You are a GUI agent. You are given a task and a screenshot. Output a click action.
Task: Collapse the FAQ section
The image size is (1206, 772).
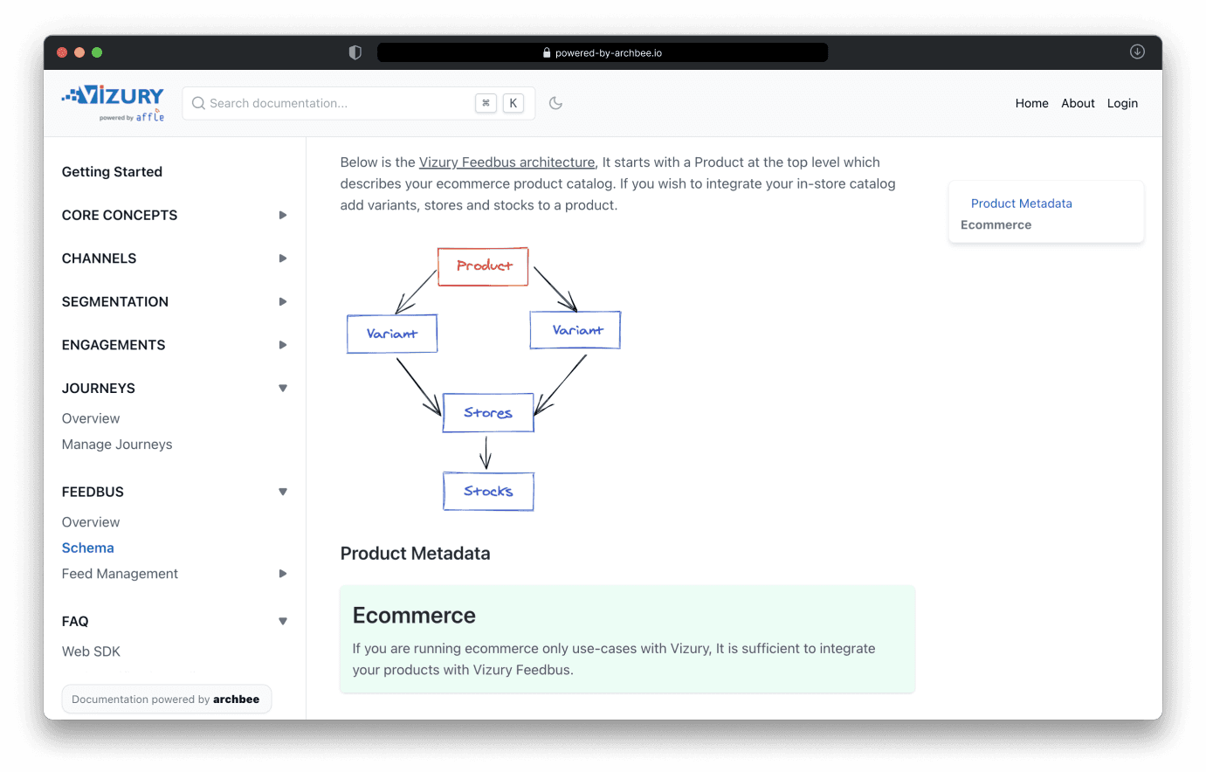tap(282, 621)
